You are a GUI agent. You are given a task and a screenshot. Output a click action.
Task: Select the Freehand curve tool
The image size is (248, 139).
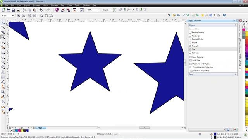(3, 42)
